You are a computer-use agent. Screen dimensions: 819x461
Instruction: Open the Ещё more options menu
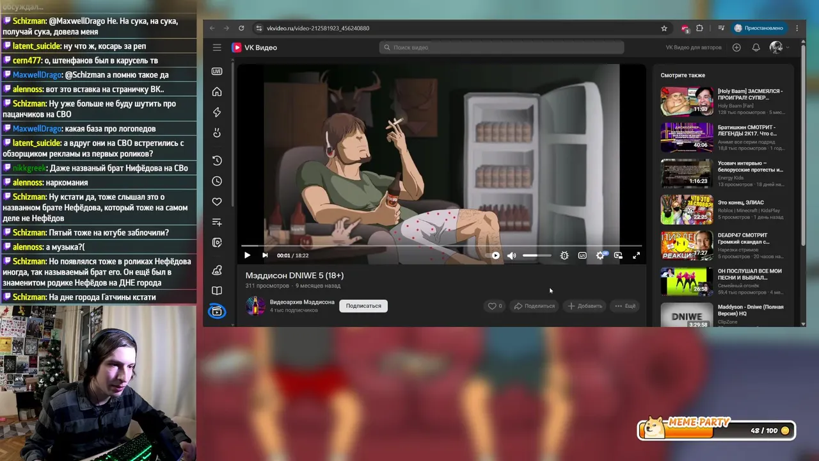[x=625, y=306]
